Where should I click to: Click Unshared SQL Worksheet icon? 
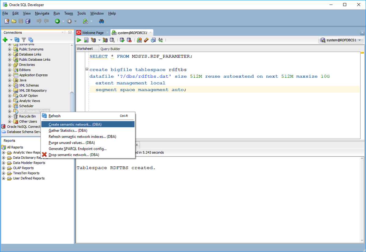click(x=140, y=40)
